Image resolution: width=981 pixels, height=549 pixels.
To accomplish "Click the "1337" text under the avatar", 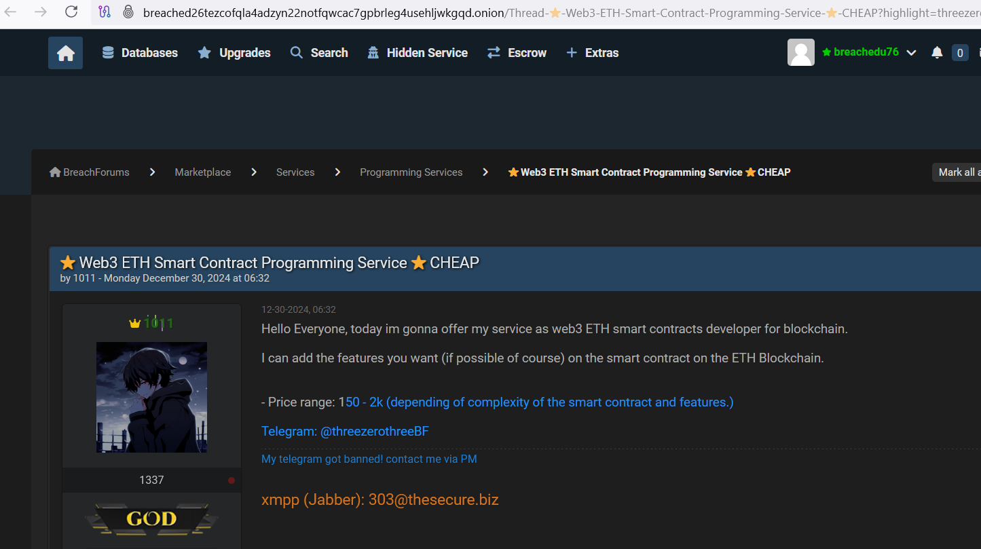I will (151, 480).
